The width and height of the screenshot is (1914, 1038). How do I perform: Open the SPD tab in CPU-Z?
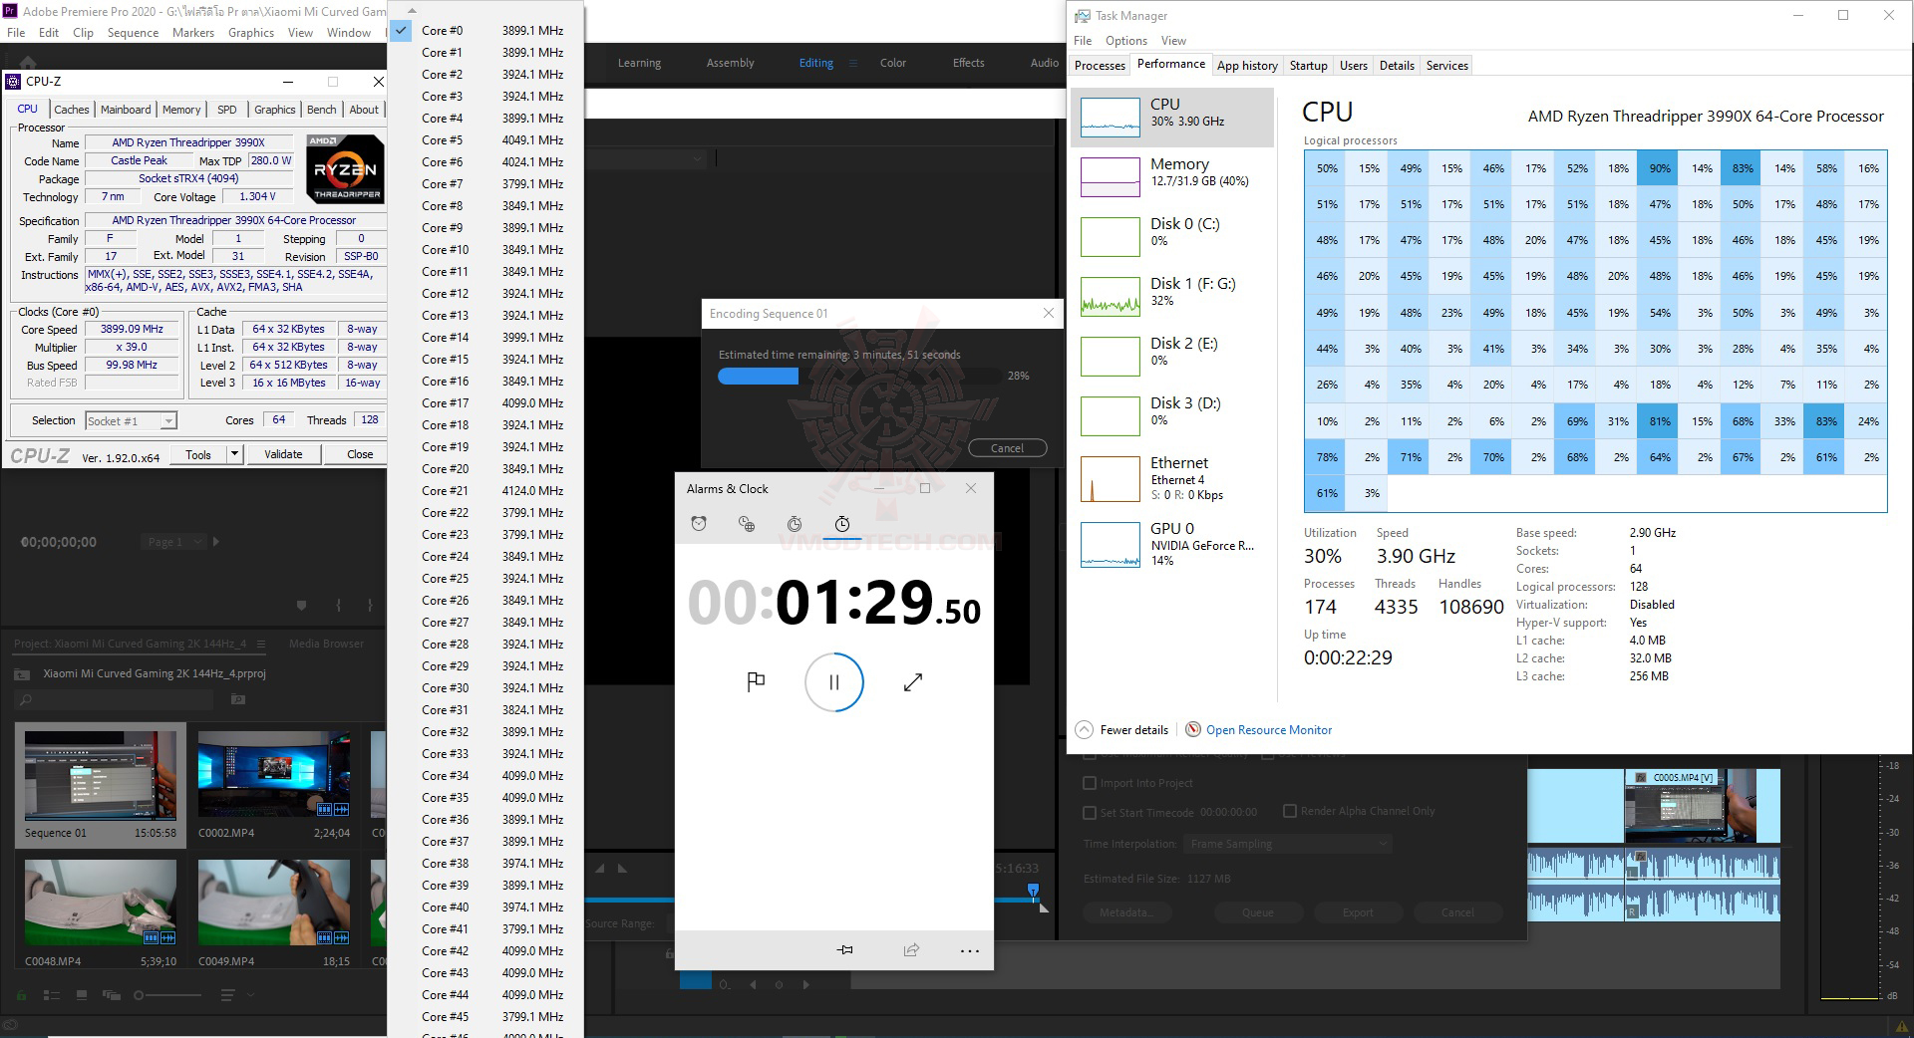tap(227, 110)
